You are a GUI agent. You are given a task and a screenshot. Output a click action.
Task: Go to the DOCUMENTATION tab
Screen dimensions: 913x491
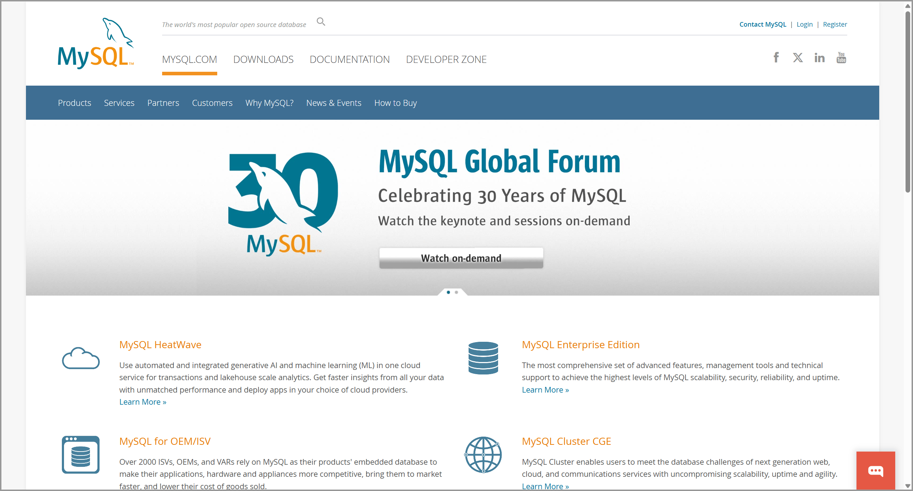(349, 59)
